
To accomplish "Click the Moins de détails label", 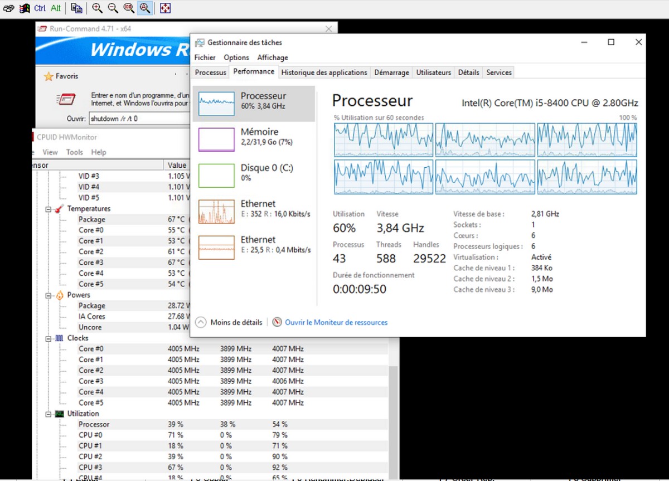I will [236, 322].
